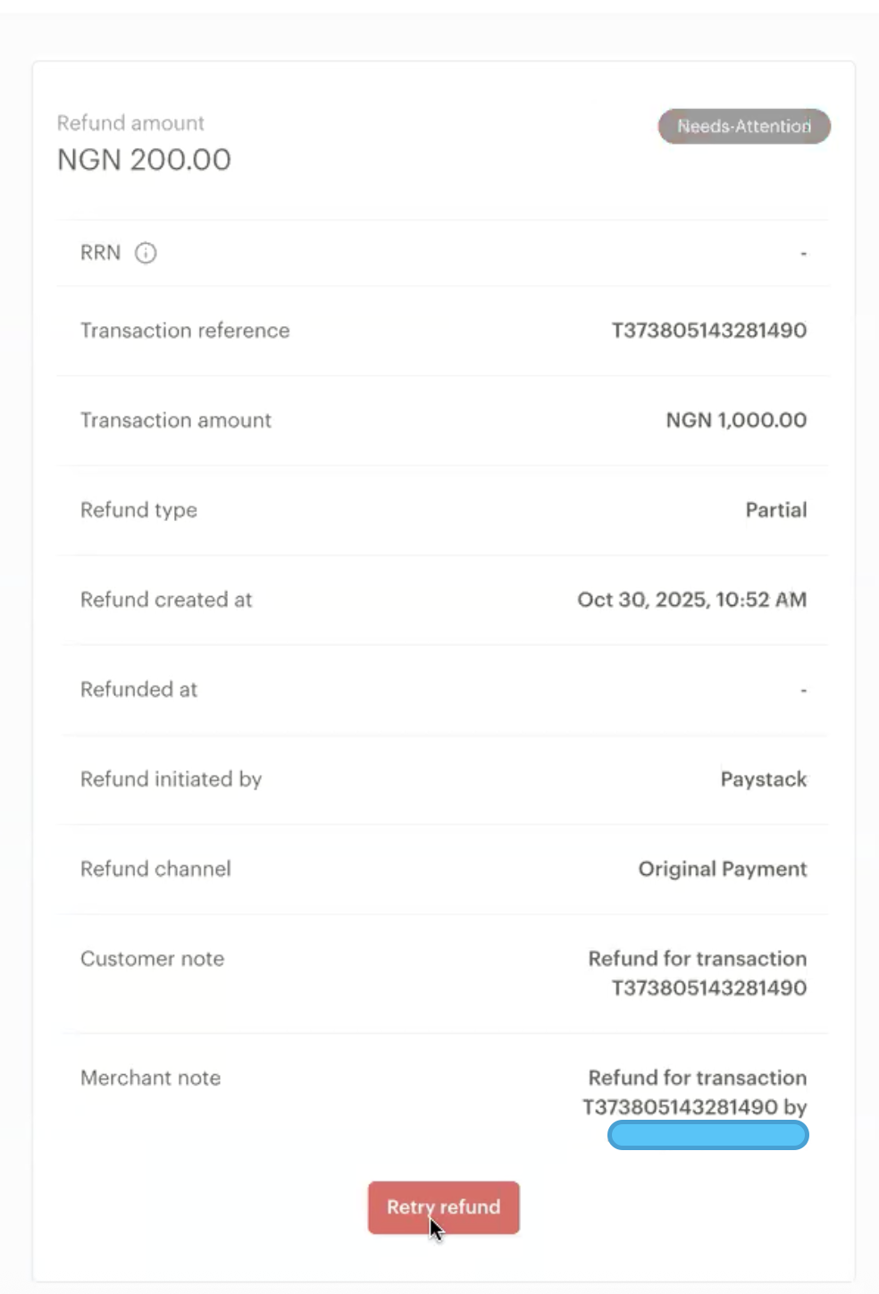
Task: Click the Refund channel label
Action: (155, 869)
